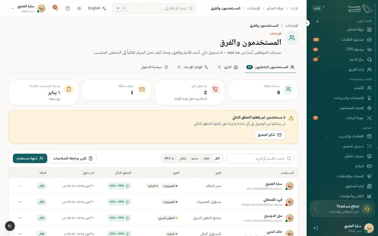This screenshot has height=236, width=378.
Task: Open الفعاليات والتدريب in the sidebar
Action: point(342,136)
